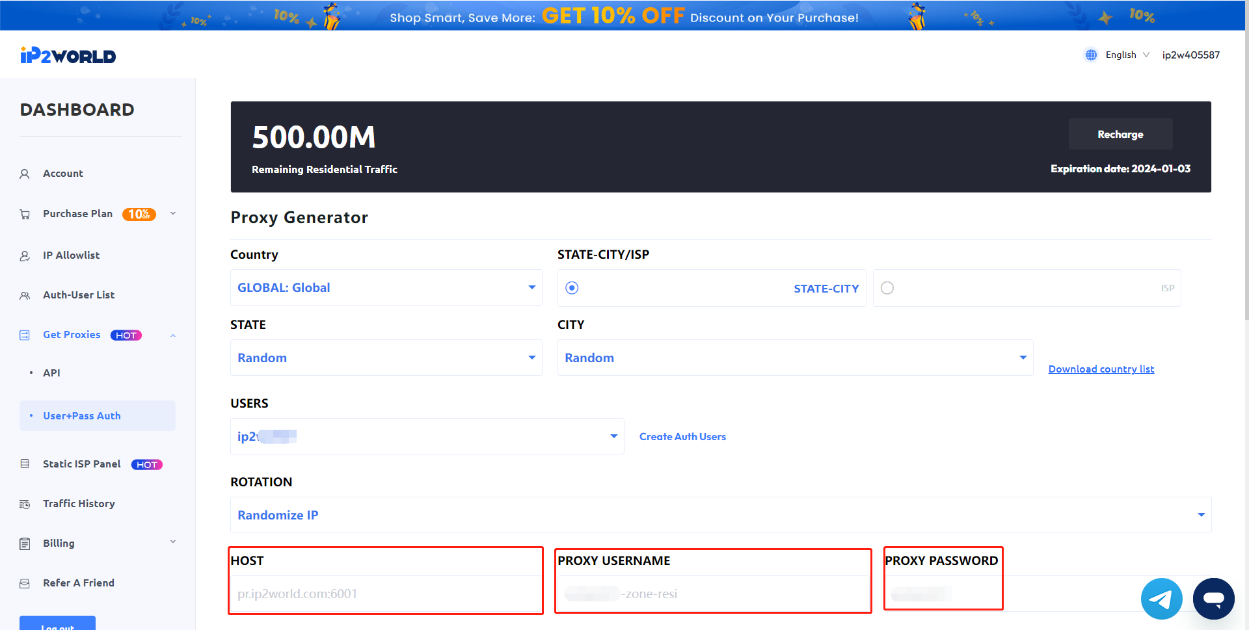The width and height of the screenshot is (1249, 630).
Task: Click the 10% OFF promo banner
Action: (623, 16)
